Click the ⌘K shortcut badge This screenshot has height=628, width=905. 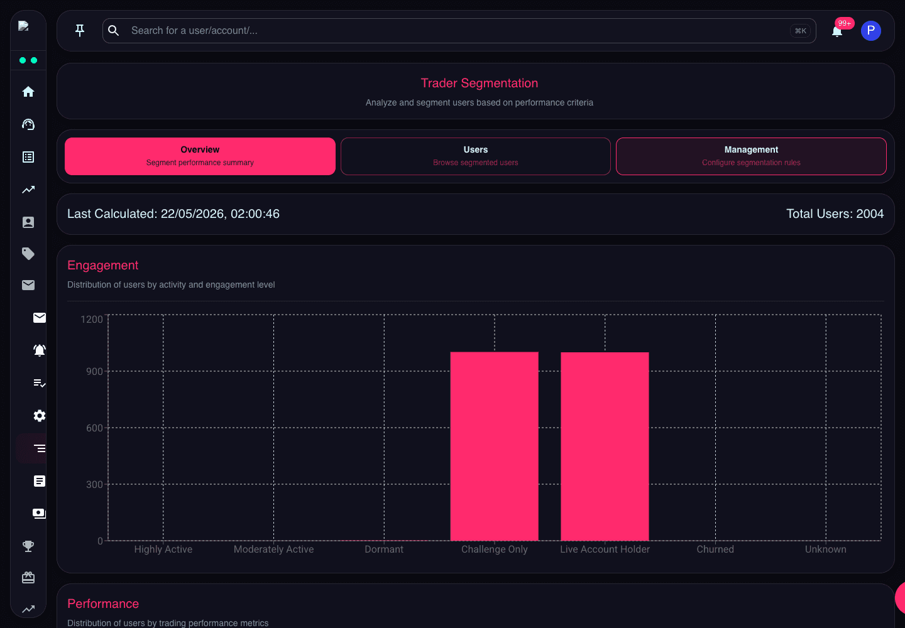(800, 31)
